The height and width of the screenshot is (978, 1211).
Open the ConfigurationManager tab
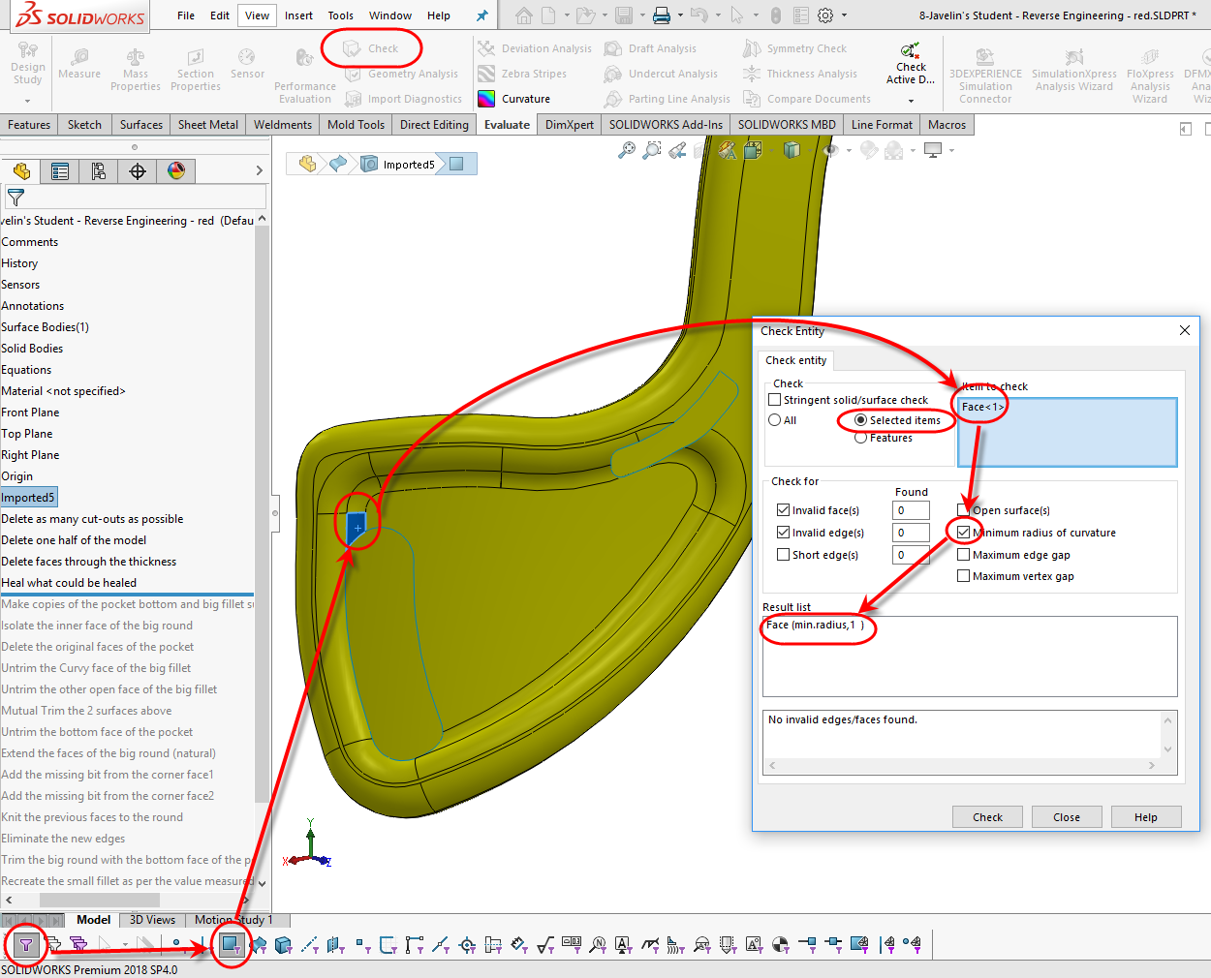tap(99, 171)
